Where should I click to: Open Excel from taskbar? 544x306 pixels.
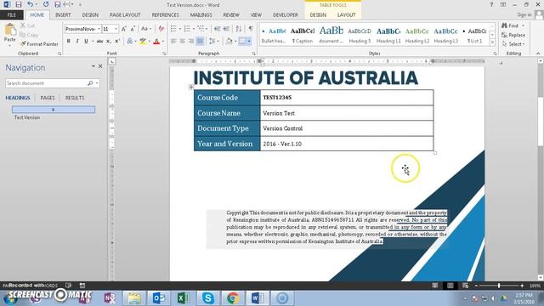pos(184,298)
